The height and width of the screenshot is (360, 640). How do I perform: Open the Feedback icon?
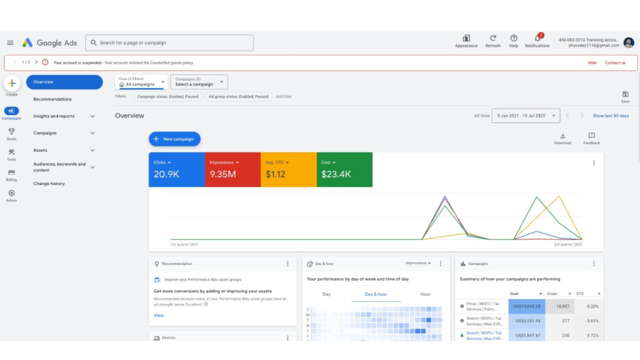click(591, 139)
